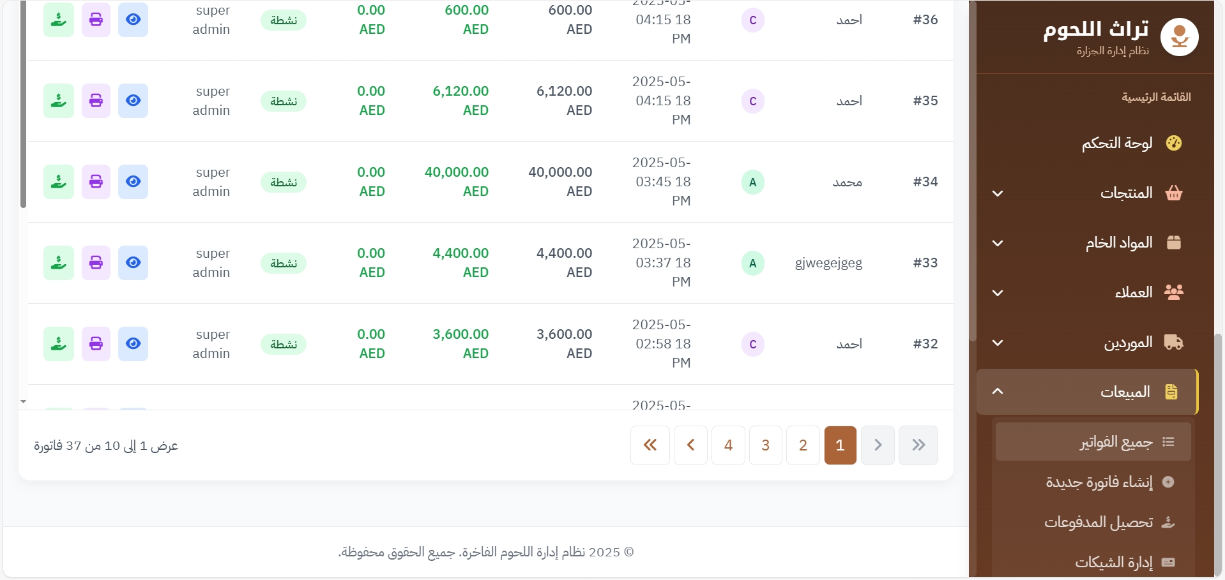View invoice #35 details with eye icon
1225x580 pixels.
click(x=133, y=101)
